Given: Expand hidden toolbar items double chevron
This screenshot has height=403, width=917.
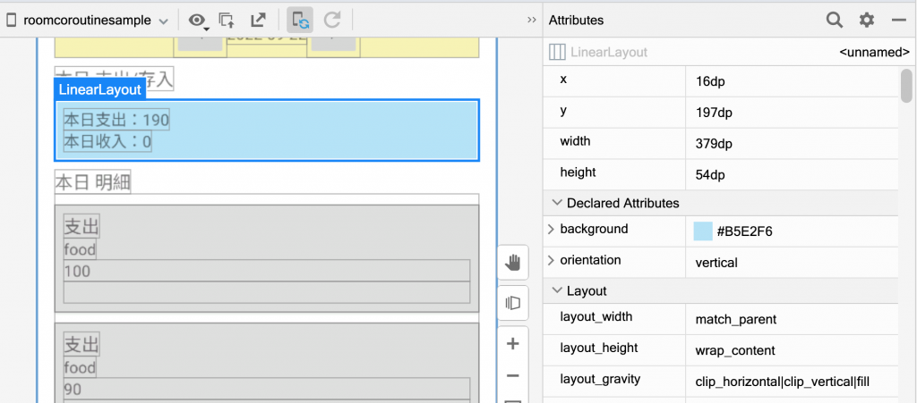Looking at the screenshot, I should [x=532, y=20].
